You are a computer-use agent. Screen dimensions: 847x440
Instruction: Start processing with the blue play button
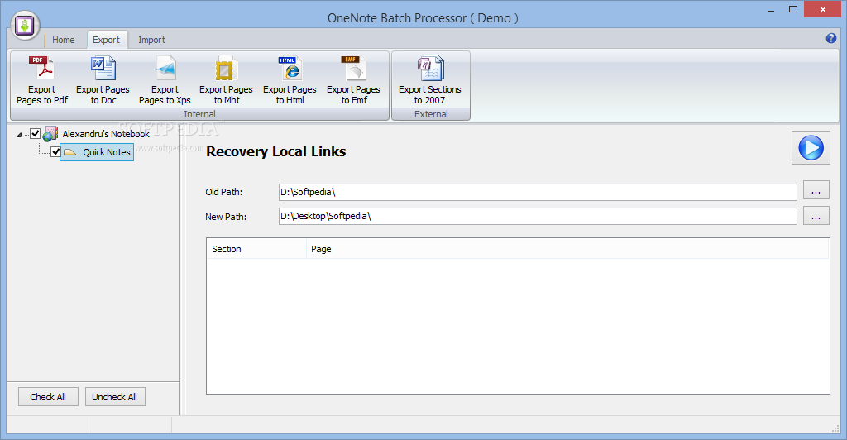(811, 148)
